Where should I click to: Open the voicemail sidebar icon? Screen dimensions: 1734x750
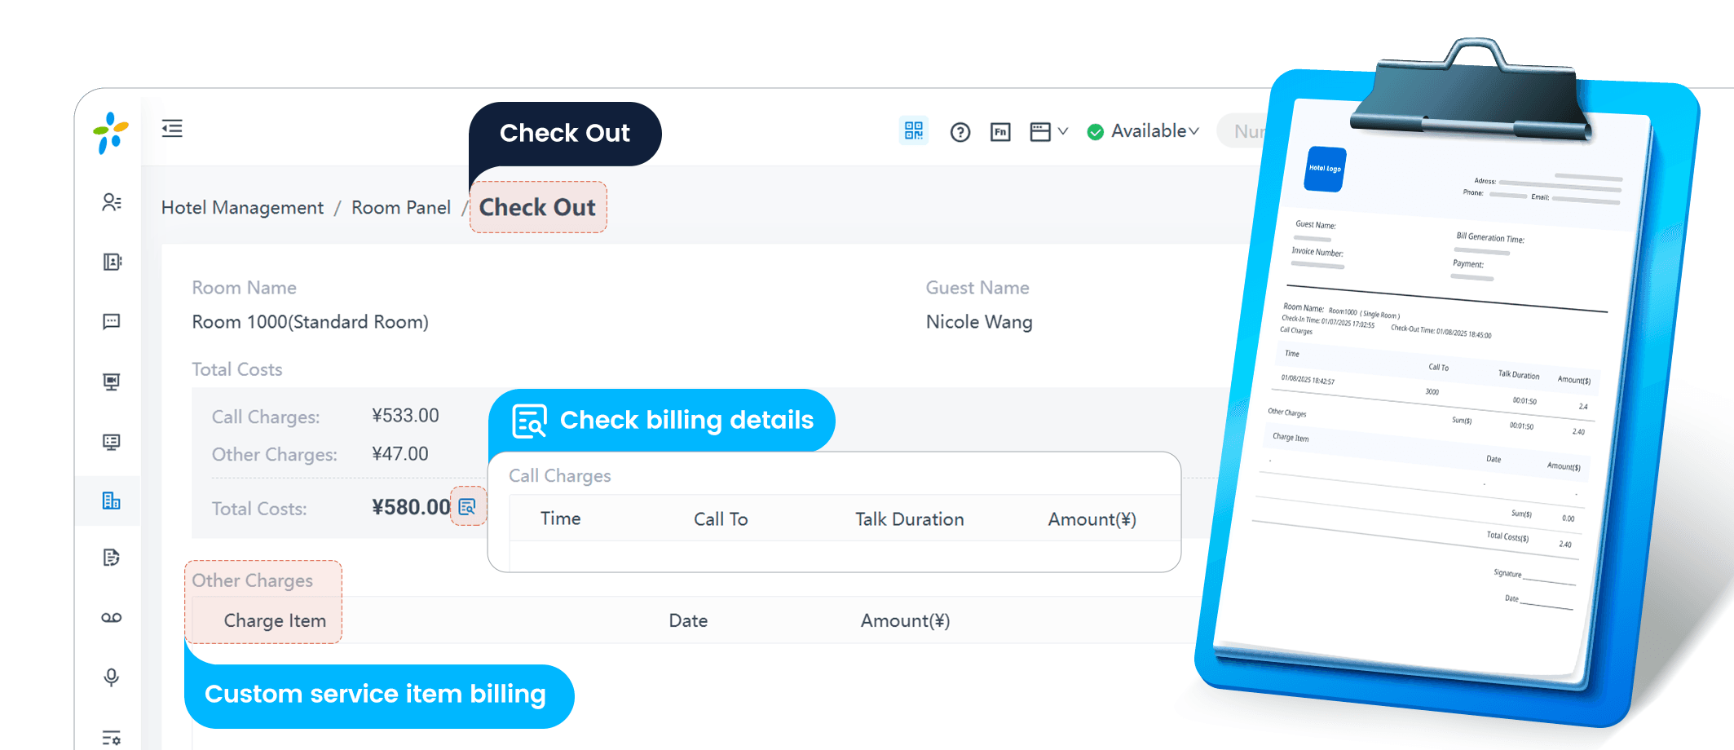point(112,618)
